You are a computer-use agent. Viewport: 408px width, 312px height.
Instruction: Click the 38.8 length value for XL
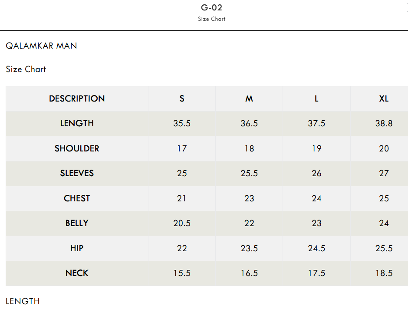[x=384, y=123]
